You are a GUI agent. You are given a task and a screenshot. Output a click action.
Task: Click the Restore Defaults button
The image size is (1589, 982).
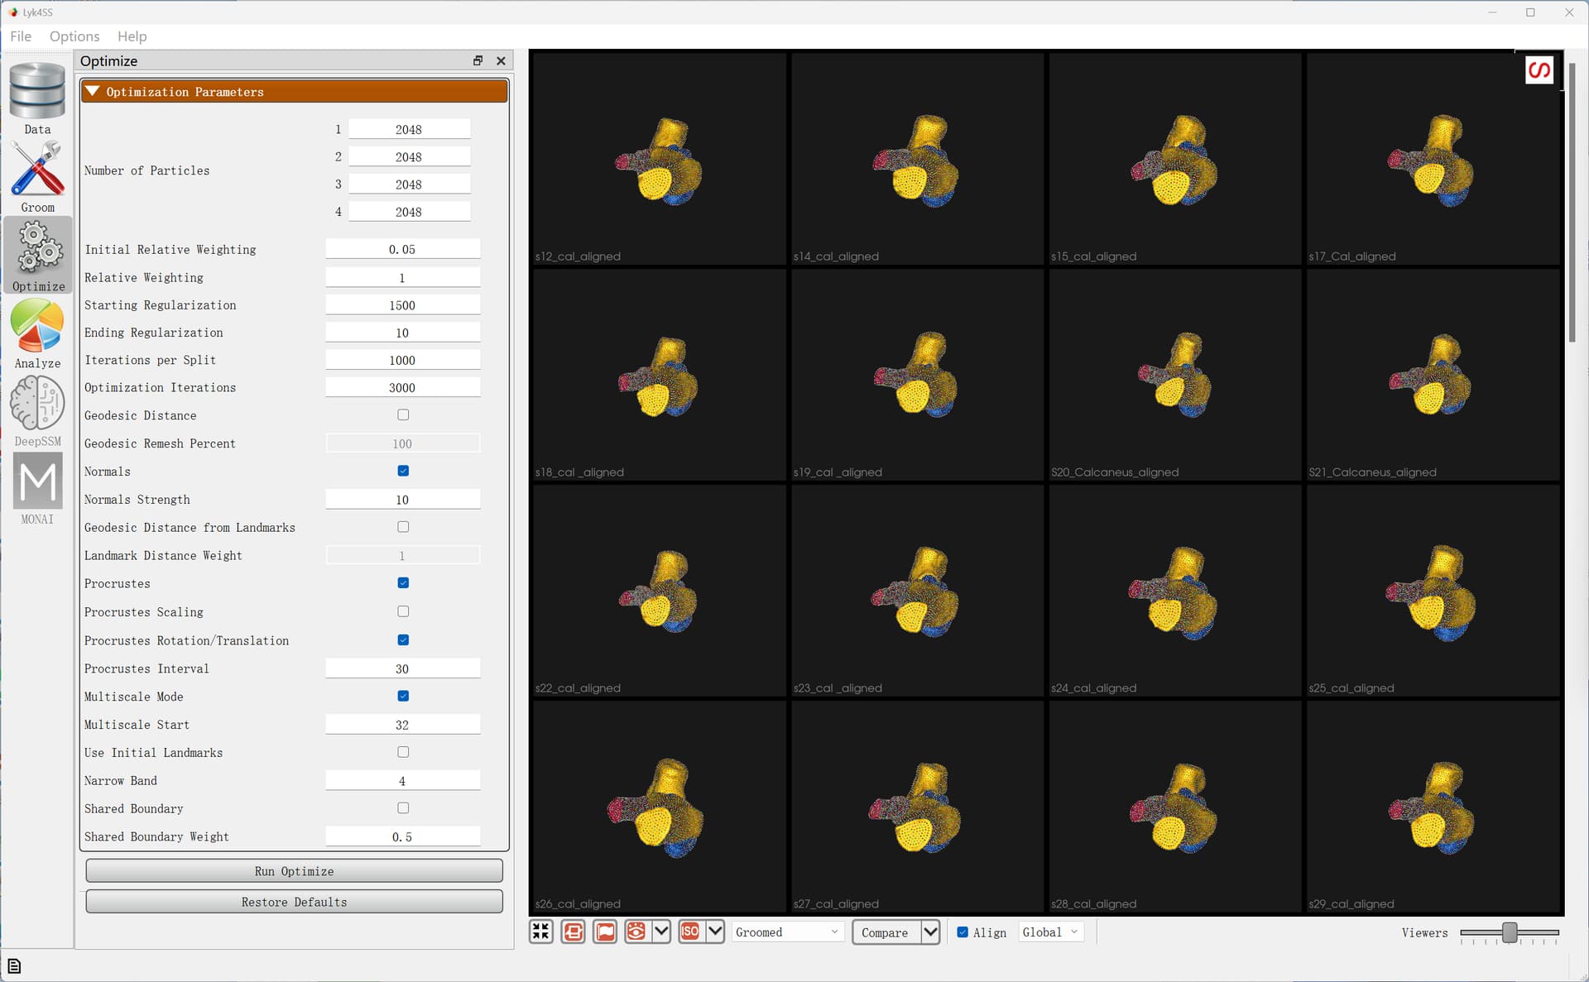pos(294,902)
